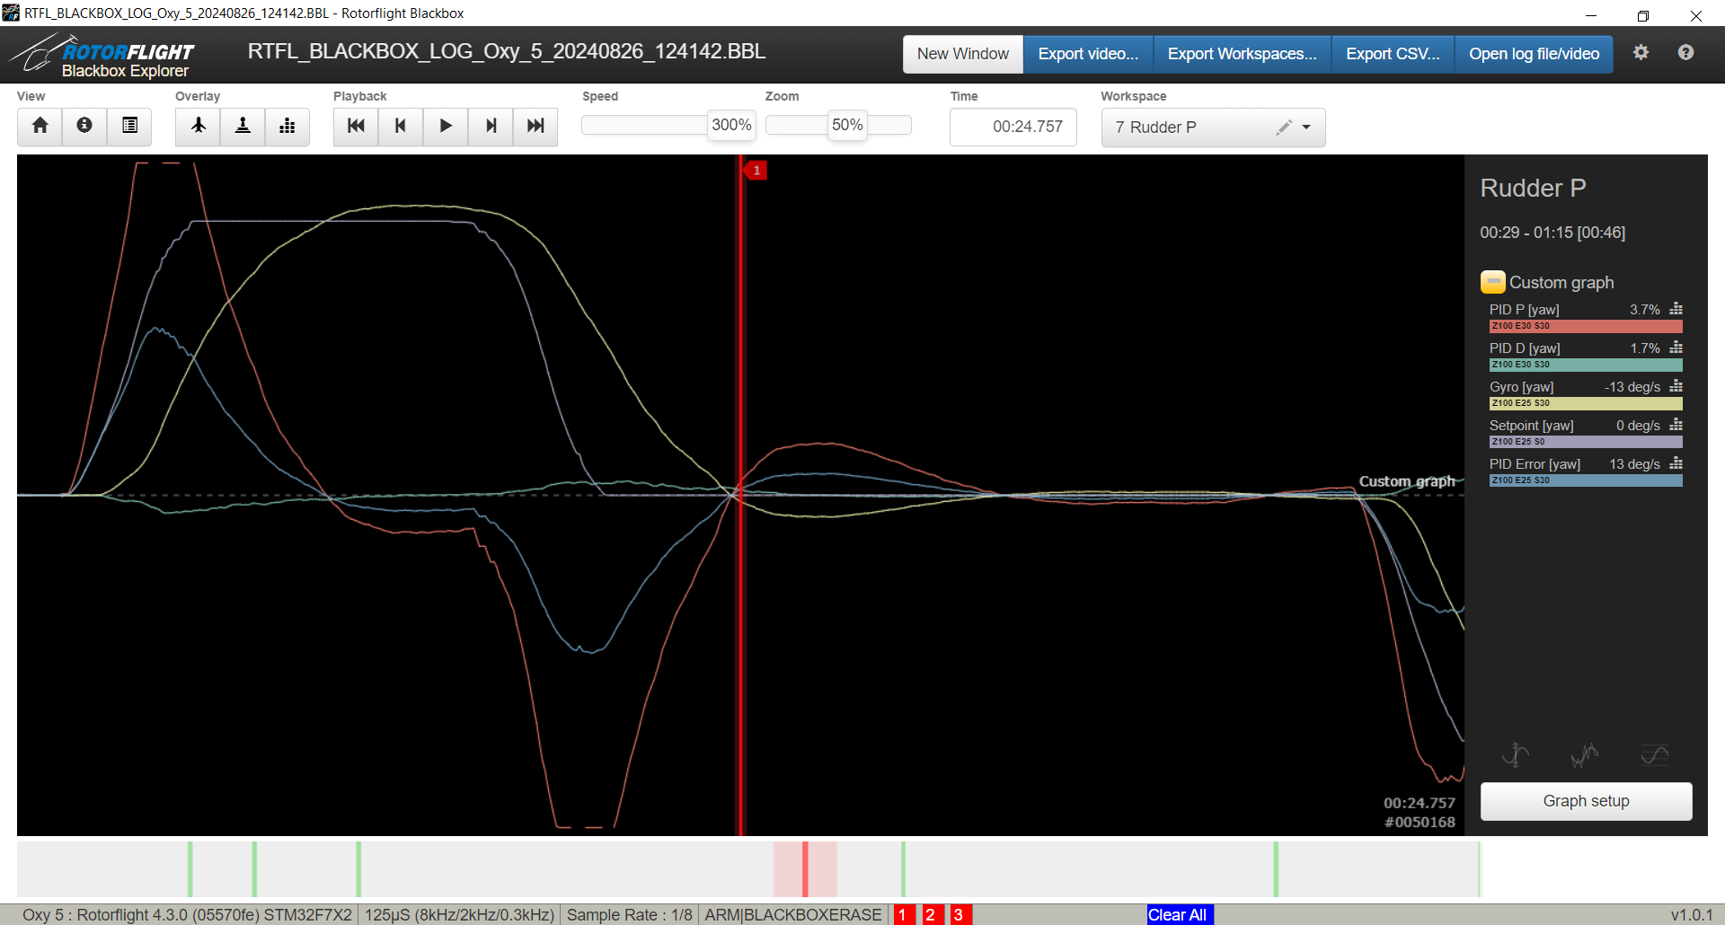The width and height of the screenshot is (1725, 925).
Task: Toggle the joystick sticks overlay
Action: 243,126
